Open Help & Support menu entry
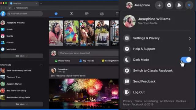This screenshot has width=196, height=110. (157, 49)
